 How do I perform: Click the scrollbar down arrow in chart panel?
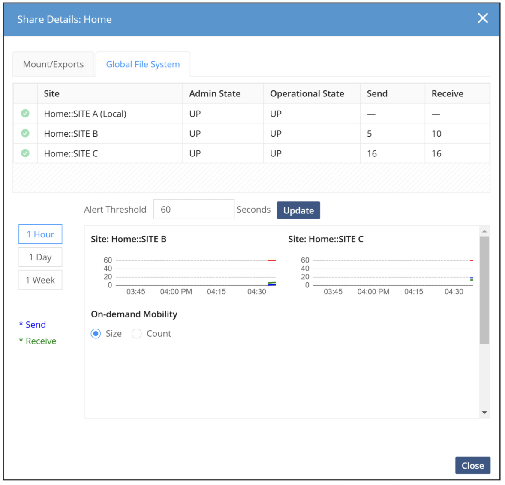pyautogui.click(x=484, y=413)
